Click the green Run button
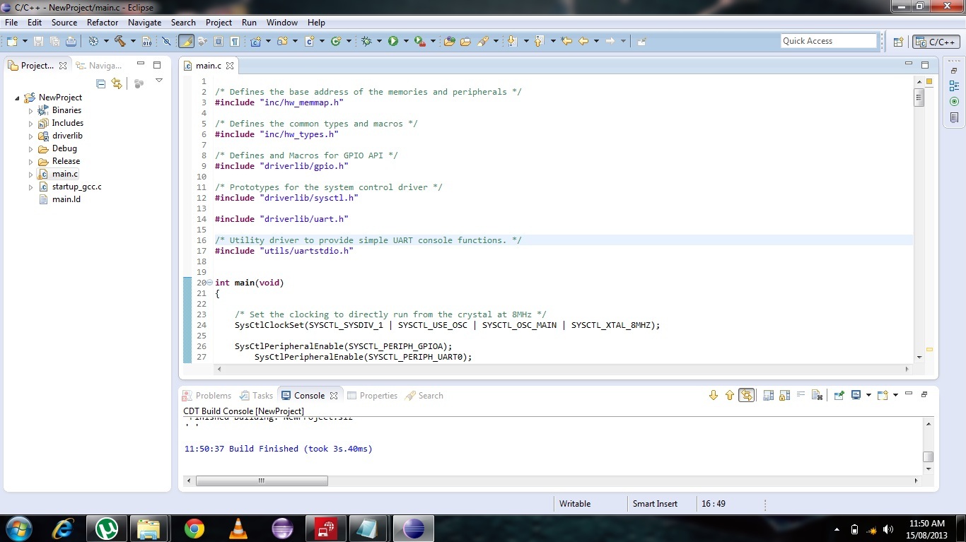The height and width of the screenshot is (542, 966). point(393,42)
